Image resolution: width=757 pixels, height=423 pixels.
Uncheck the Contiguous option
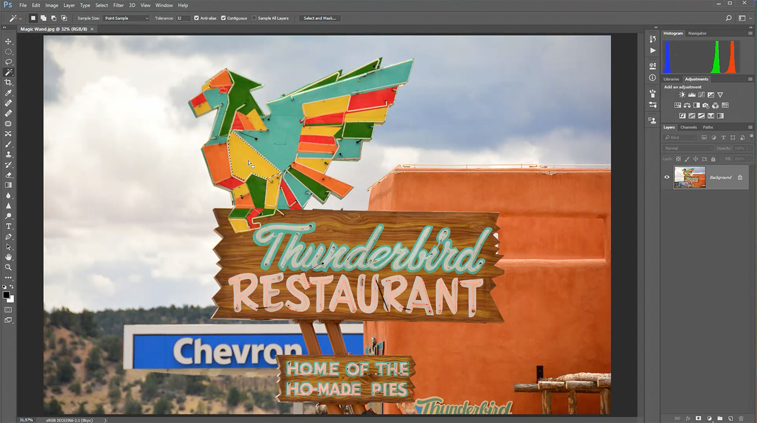click(223, 18)
